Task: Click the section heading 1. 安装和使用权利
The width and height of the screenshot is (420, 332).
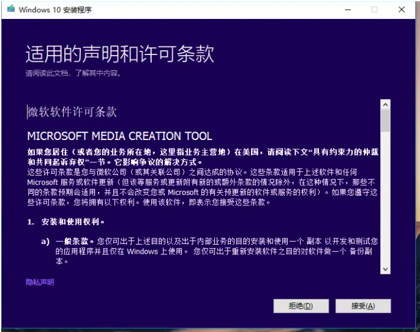Action: tap(66, 221)
